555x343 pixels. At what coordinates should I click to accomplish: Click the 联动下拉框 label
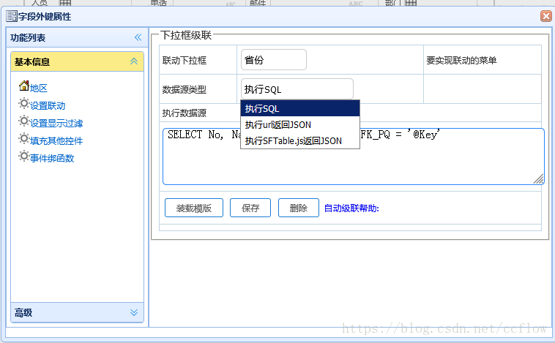point(185,61)
